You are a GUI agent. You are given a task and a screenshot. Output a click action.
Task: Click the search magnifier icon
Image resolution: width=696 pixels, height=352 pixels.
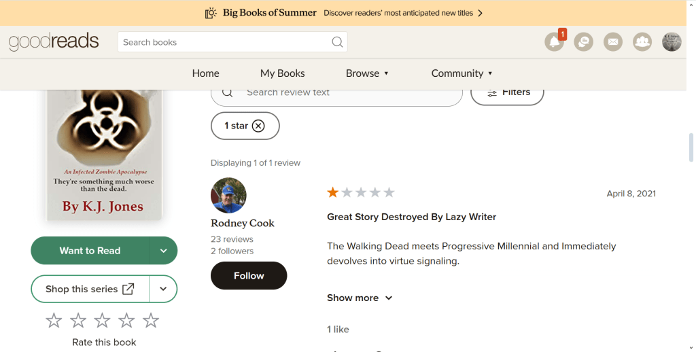click(337, 42)
